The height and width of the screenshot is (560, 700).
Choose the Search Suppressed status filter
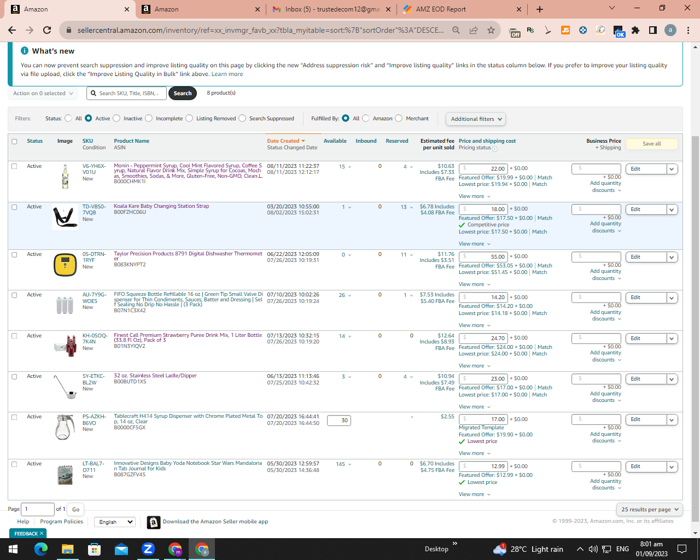click(x=242, y=118)
